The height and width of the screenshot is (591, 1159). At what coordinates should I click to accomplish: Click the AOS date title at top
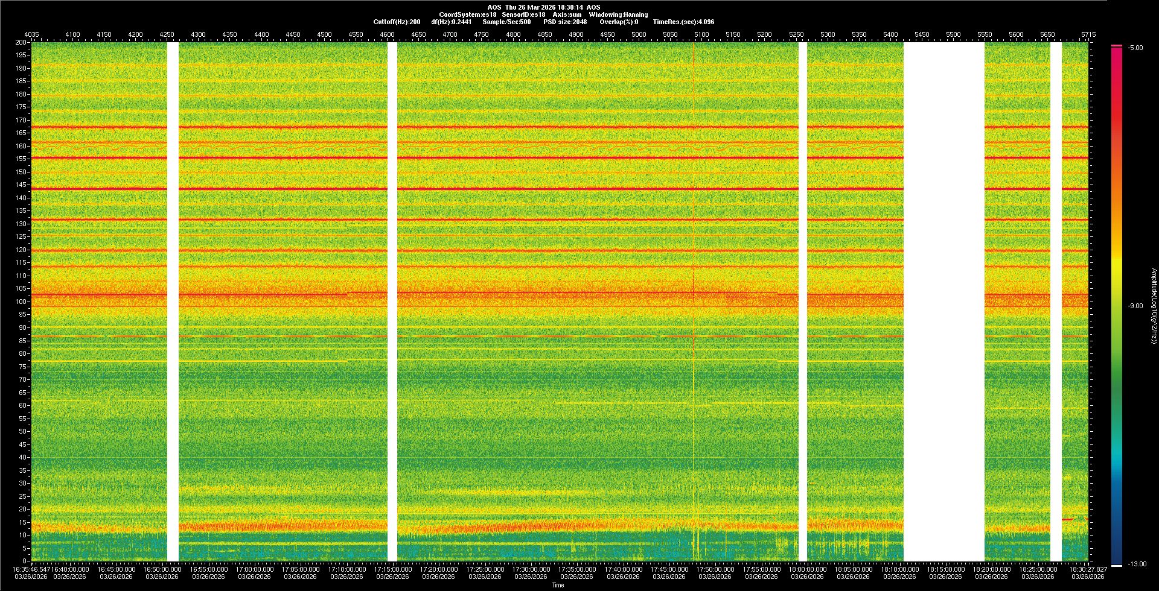tap(543, 7)
